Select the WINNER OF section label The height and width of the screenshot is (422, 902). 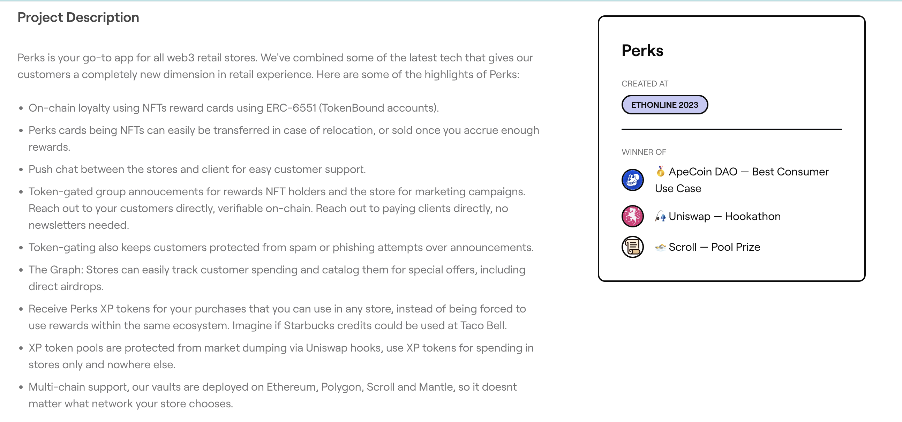(x=644, y=152)
